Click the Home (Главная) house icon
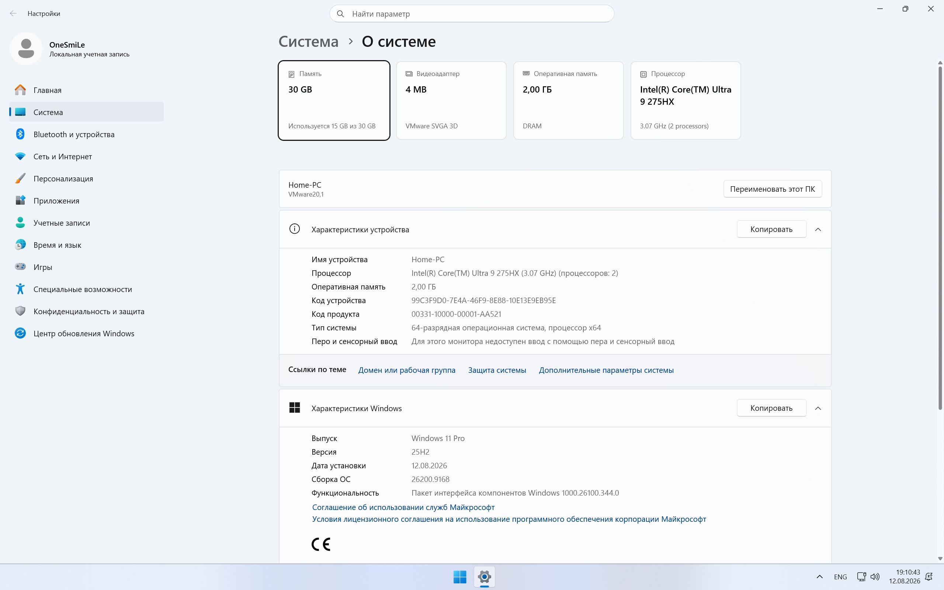Viewport: 944px width, 590px height. 20,90
